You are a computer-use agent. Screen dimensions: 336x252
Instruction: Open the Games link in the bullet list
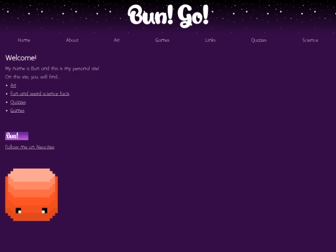tap(17, 111)
